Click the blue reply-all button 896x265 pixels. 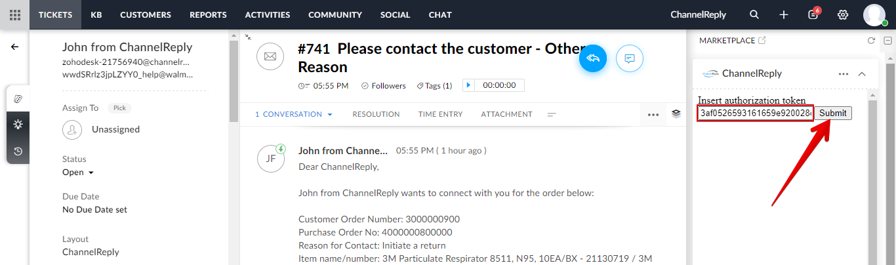(x=593, y=58)
